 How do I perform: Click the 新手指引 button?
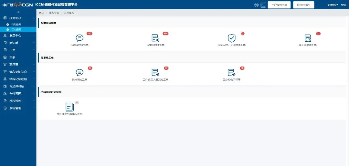(x=303, y=5)
